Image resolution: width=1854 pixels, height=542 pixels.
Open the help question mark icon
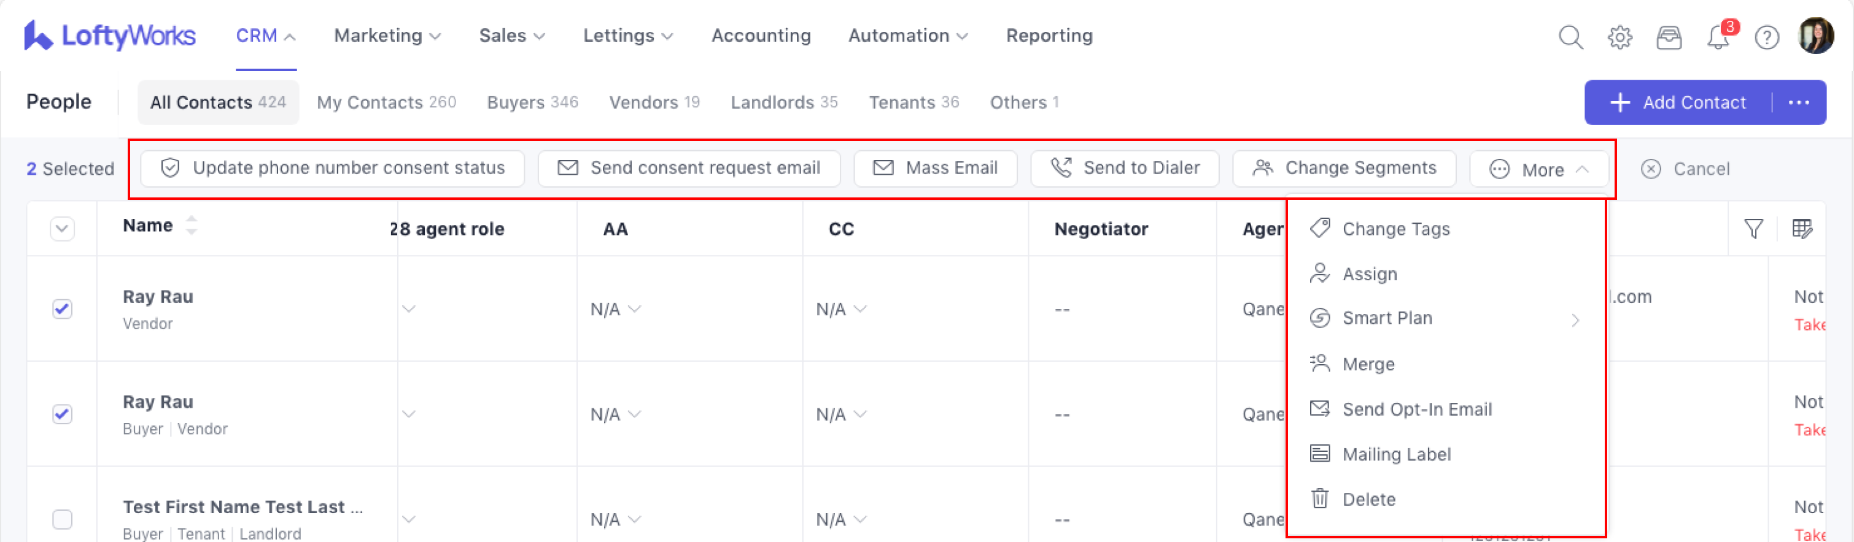(1766, 37)
